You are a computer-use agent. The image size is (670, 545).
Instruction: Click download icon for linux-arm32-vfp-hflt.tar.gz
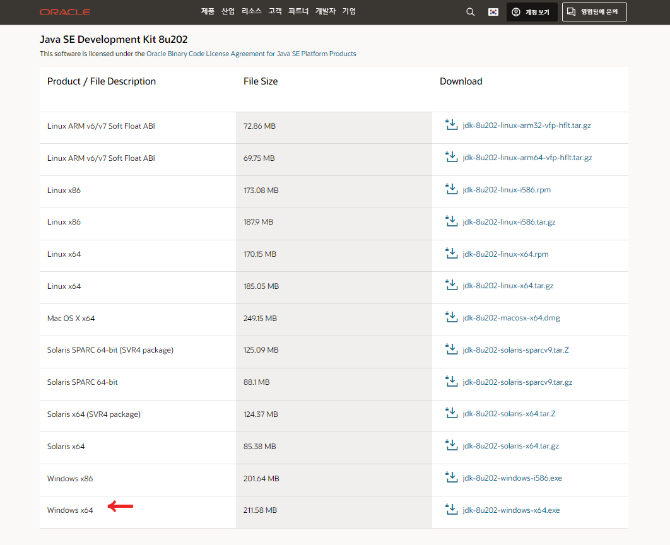(451, 125)
